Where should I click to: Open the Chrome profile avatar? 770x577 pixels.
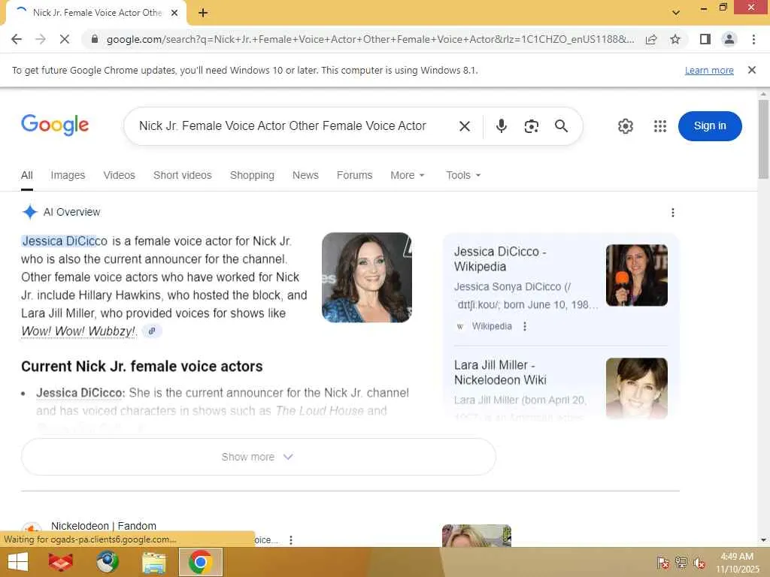point(729,39)
